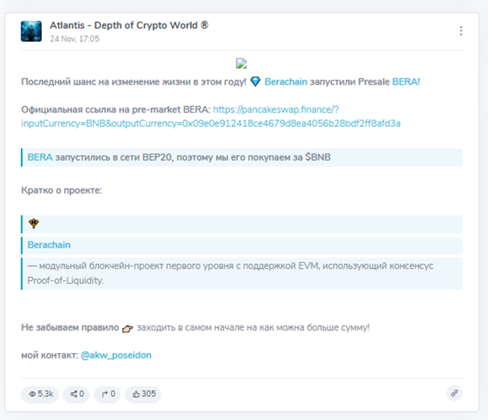
Task: Click the thumbs-up 305 likes button
Action: pos(143,394)
